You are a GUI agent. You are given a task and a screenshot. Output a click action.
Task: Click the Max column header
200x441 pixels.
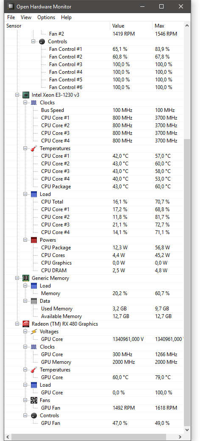pos(168,26)
